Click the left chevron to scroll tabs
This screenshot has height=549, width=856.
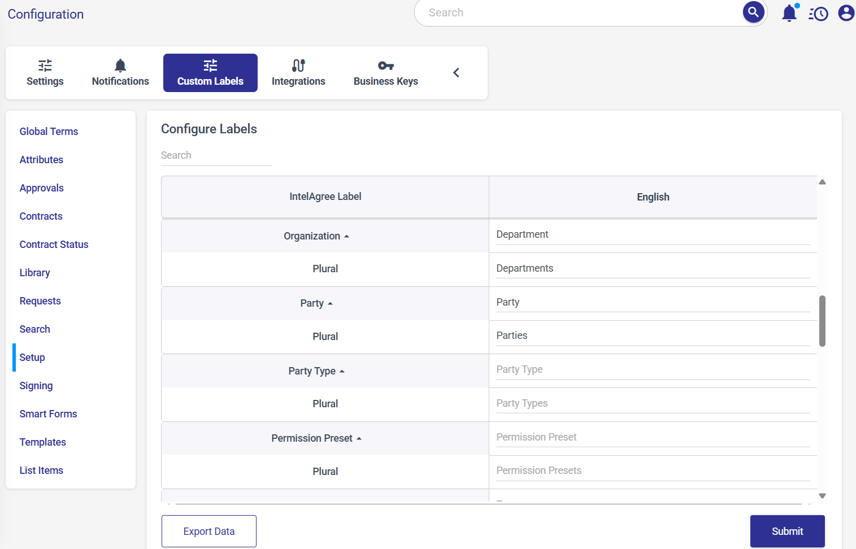456,73
